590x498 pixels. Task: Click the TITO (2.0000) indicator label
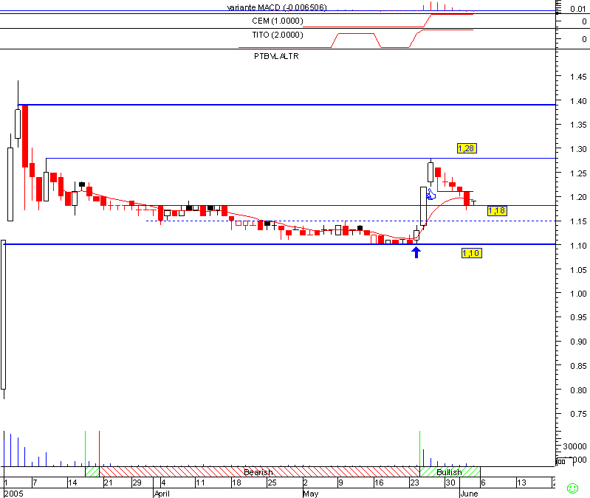pyautogui.click(x=278, y=35)
